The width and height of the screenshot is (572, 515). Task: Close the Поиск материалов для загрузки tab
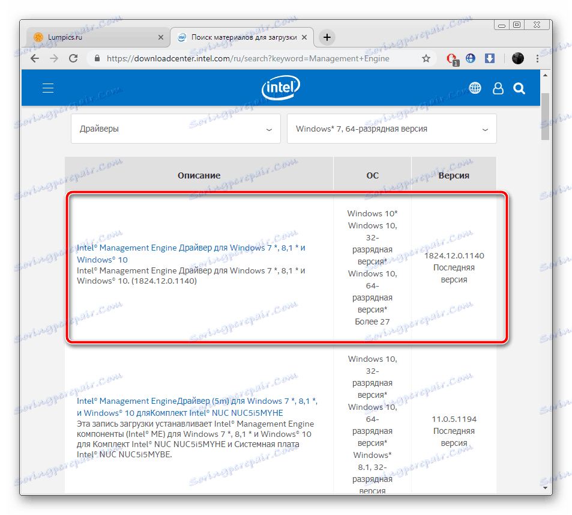point(304,37)
